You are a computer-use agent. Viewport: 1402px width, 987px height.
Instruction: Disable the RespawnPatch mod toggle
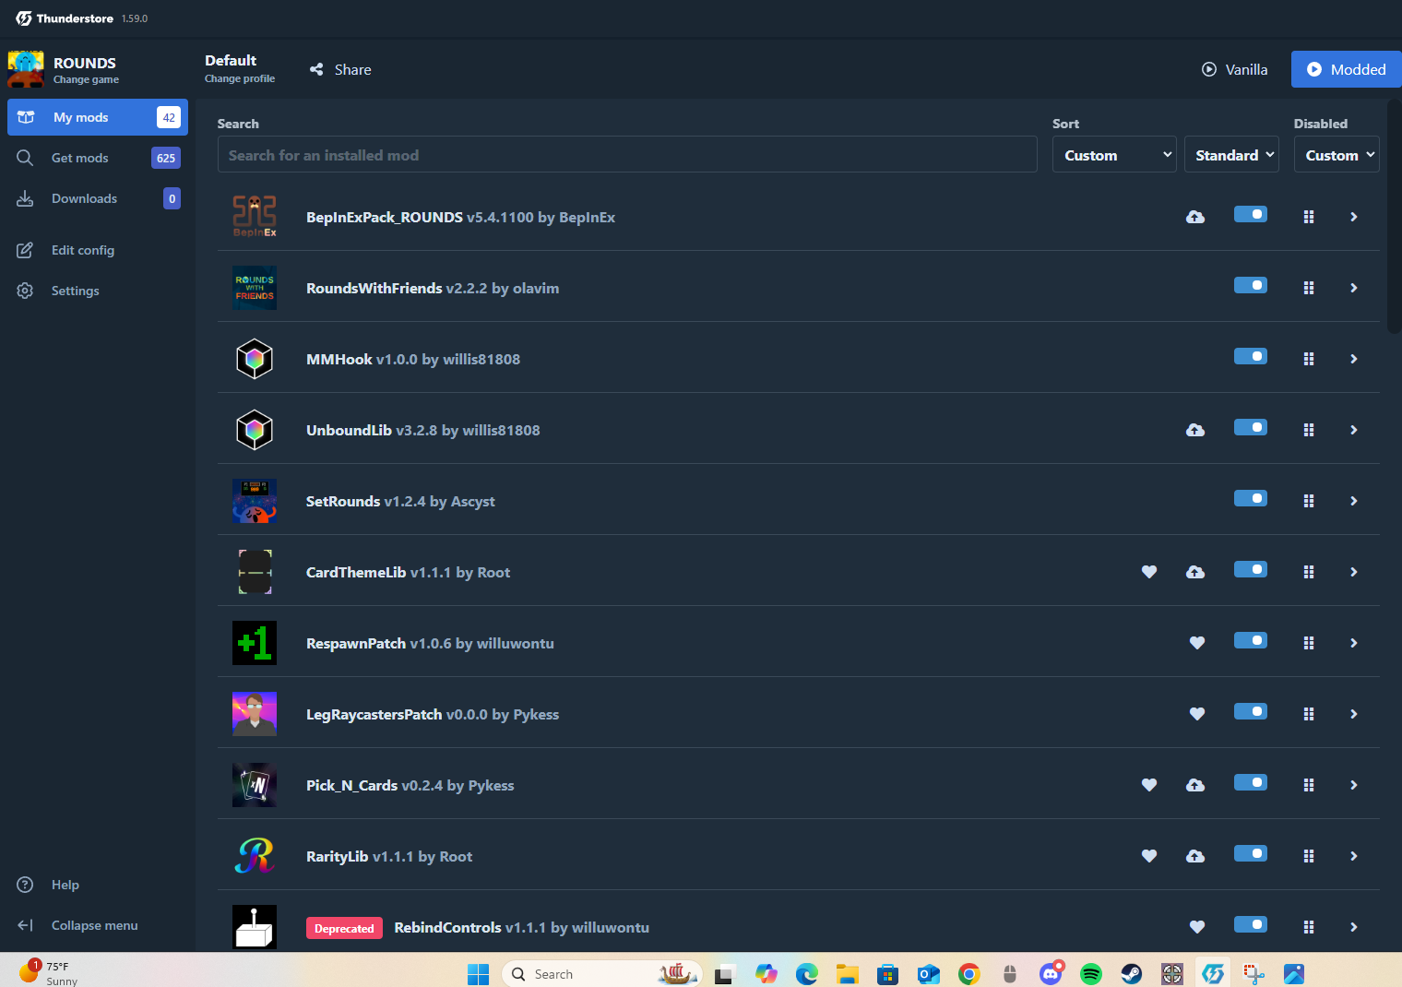coord(1251,640)
